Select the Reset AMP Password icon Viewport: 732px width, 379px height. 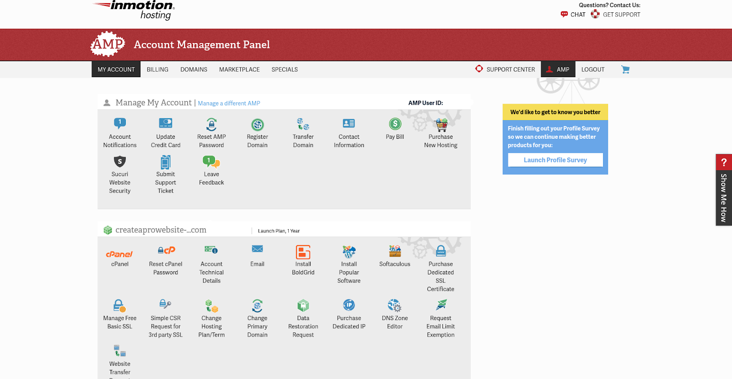(211, 124)
